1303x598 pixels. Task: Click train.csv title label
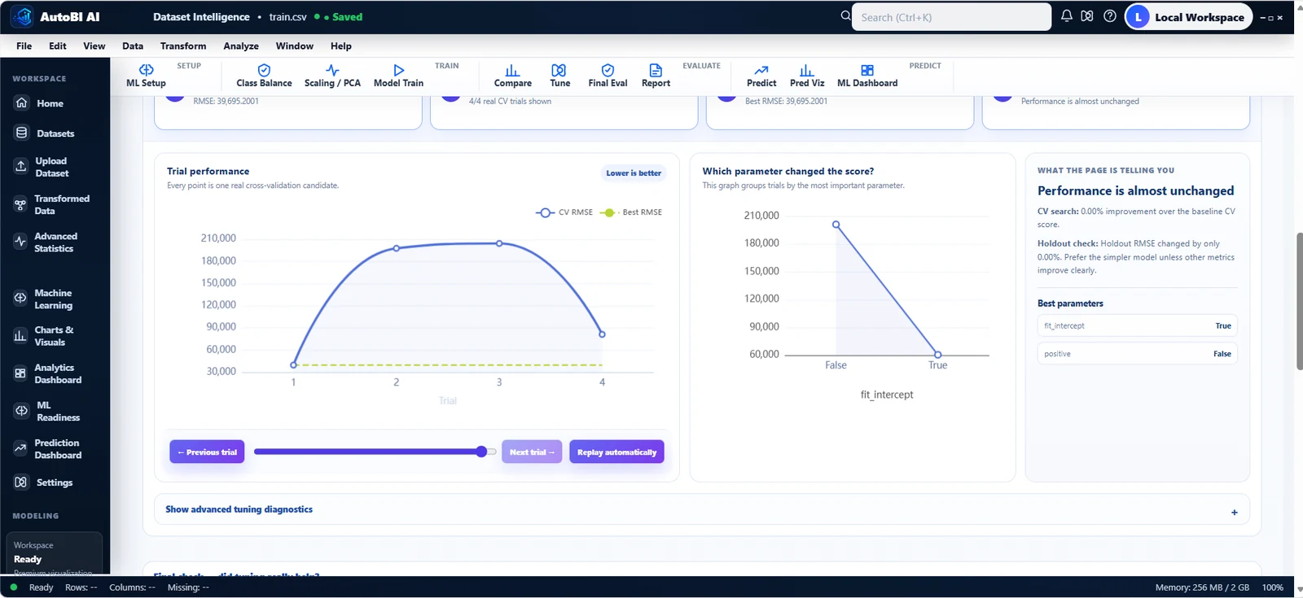(x=288, y=16)
